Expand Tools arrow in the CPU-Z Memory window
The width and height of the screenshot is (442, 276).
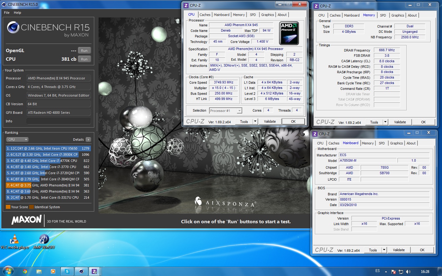click(x=385, y=122)
